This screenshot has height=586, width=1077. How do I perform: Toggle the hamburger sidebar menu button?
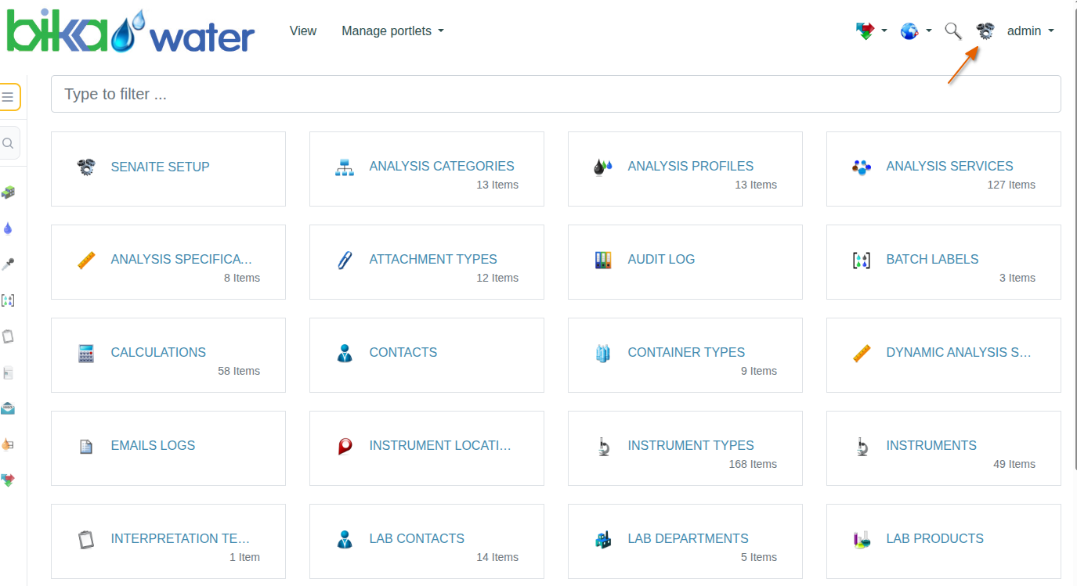click(x=9, y=97)
